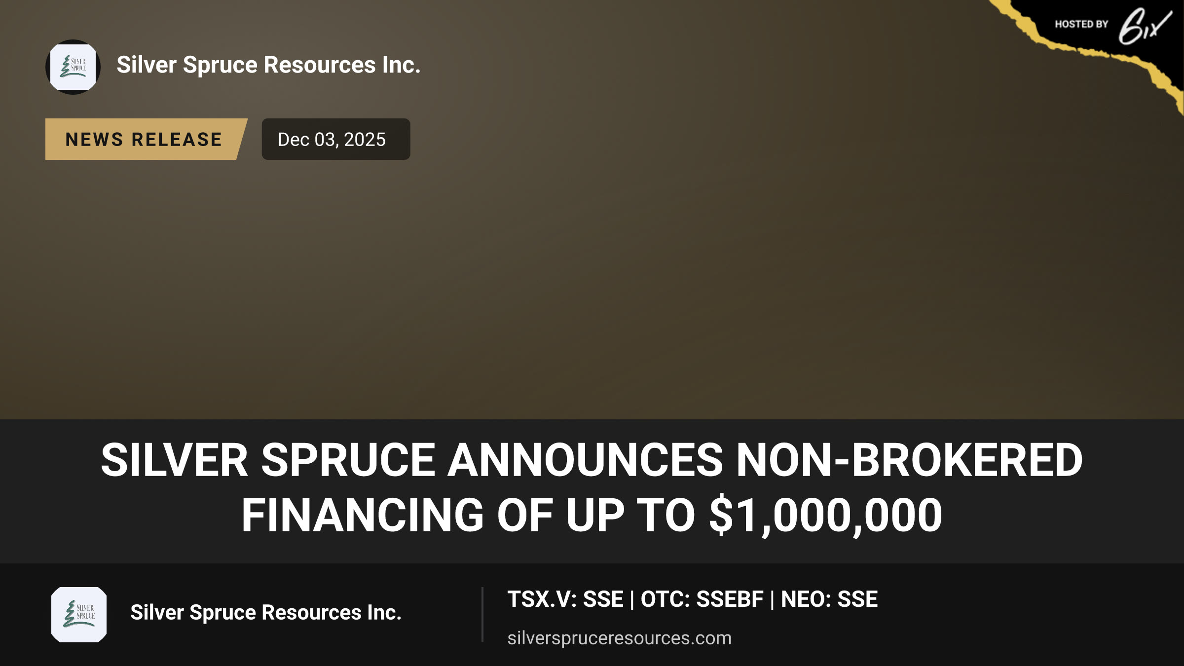The image size is (1184, 666).
Task: Open the silverspruceresources.com website link
Action: (x=619, y=638)
